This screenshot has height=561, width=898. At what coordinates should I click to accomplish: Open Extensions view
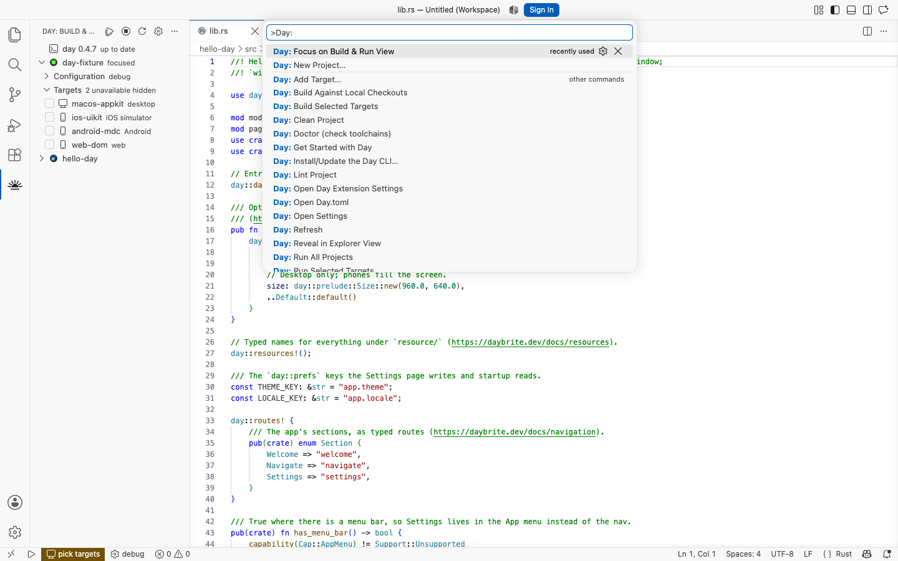(x=15, y=155)
